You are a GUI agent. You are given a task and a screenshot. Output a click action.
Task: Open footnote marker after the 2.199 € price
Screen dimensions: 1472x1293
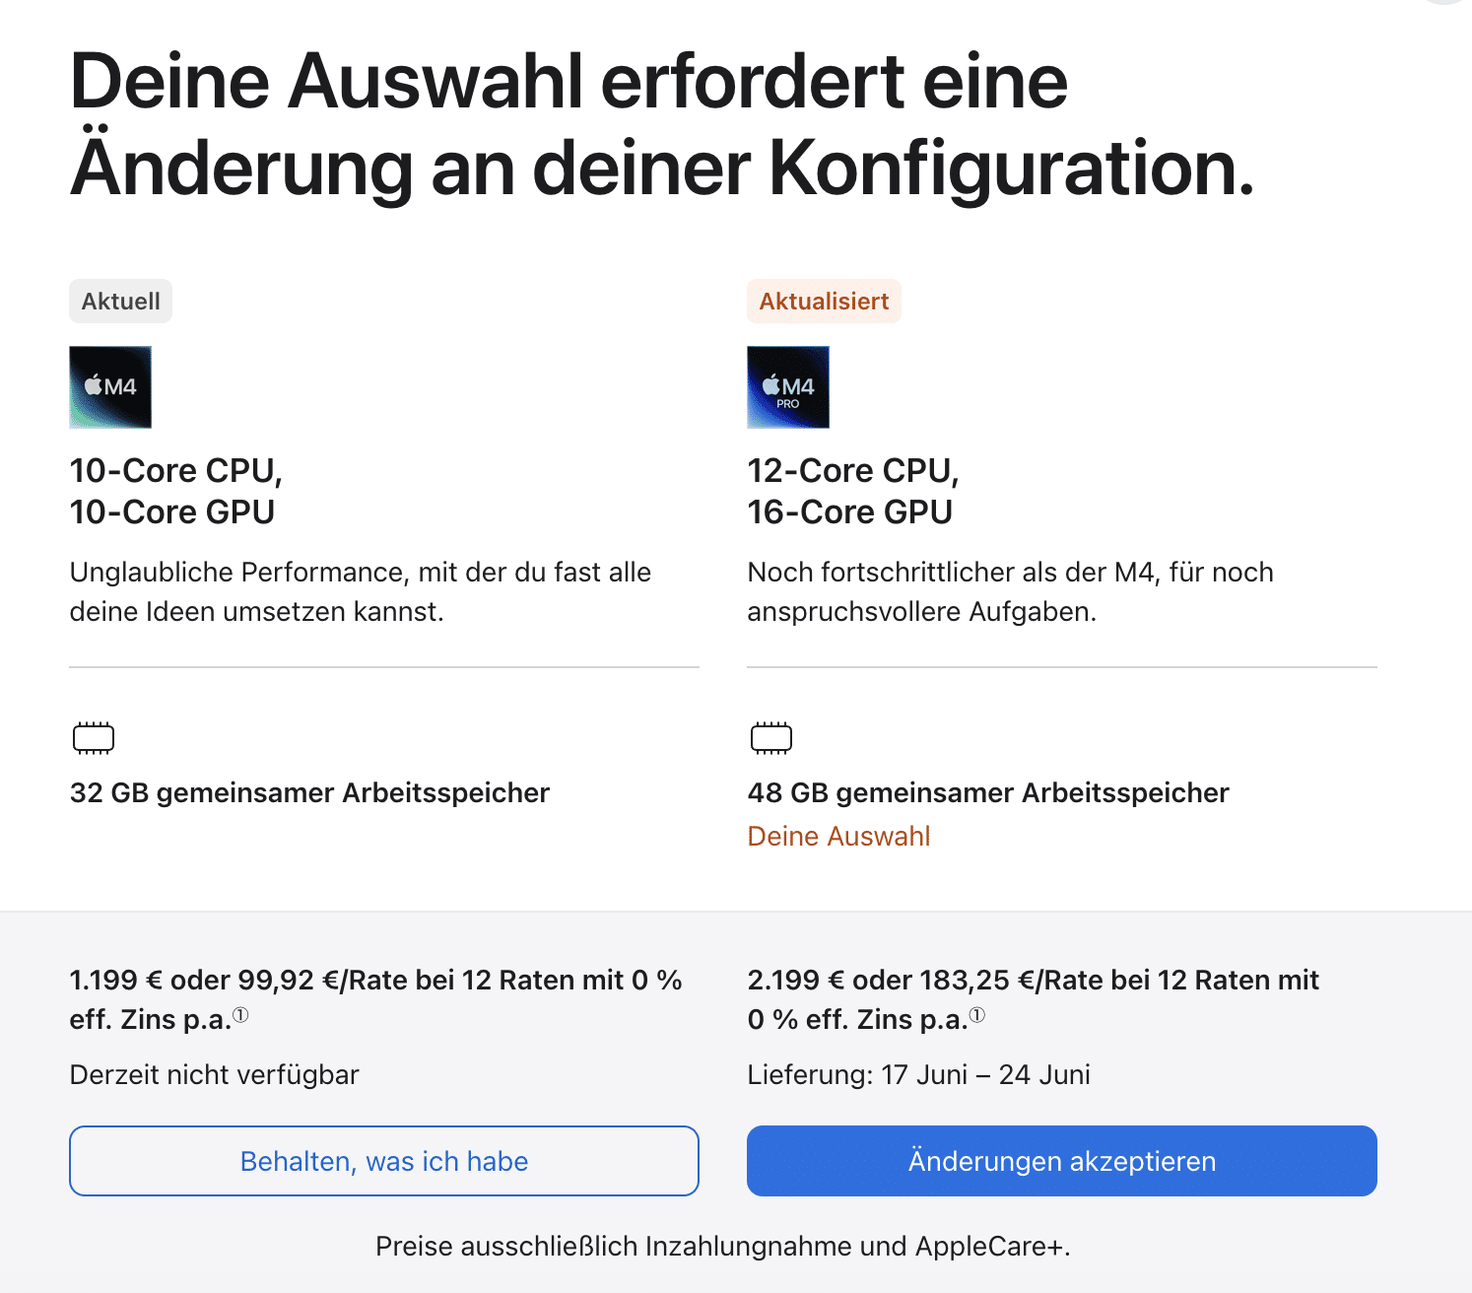click(976, 1015)
